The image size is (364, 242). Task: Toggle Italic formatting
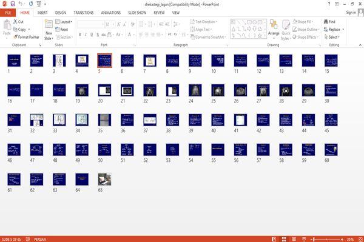pos(86,35)
